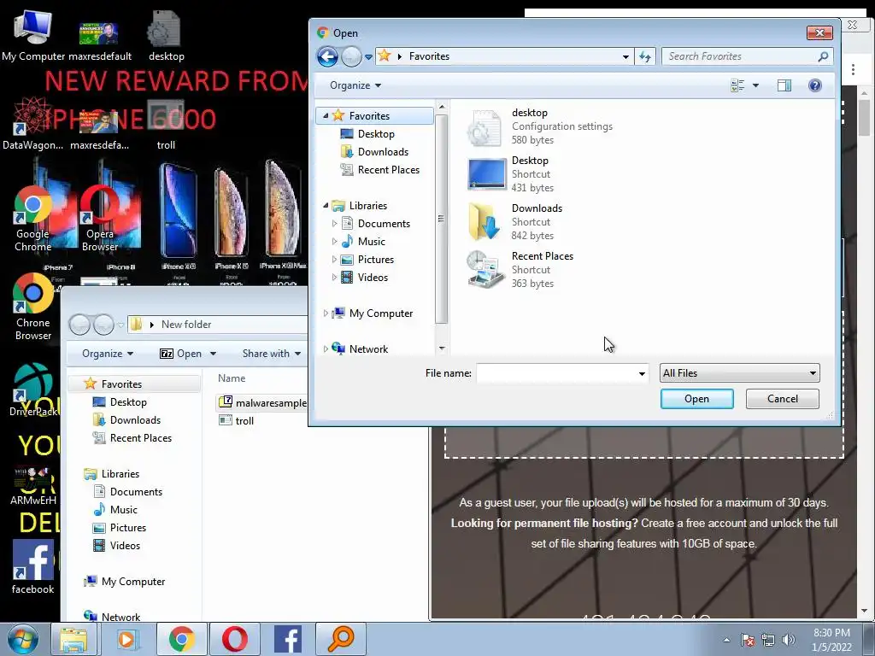Open the view options dropdown arrow

pyautogui.click(x=755, y=85)
